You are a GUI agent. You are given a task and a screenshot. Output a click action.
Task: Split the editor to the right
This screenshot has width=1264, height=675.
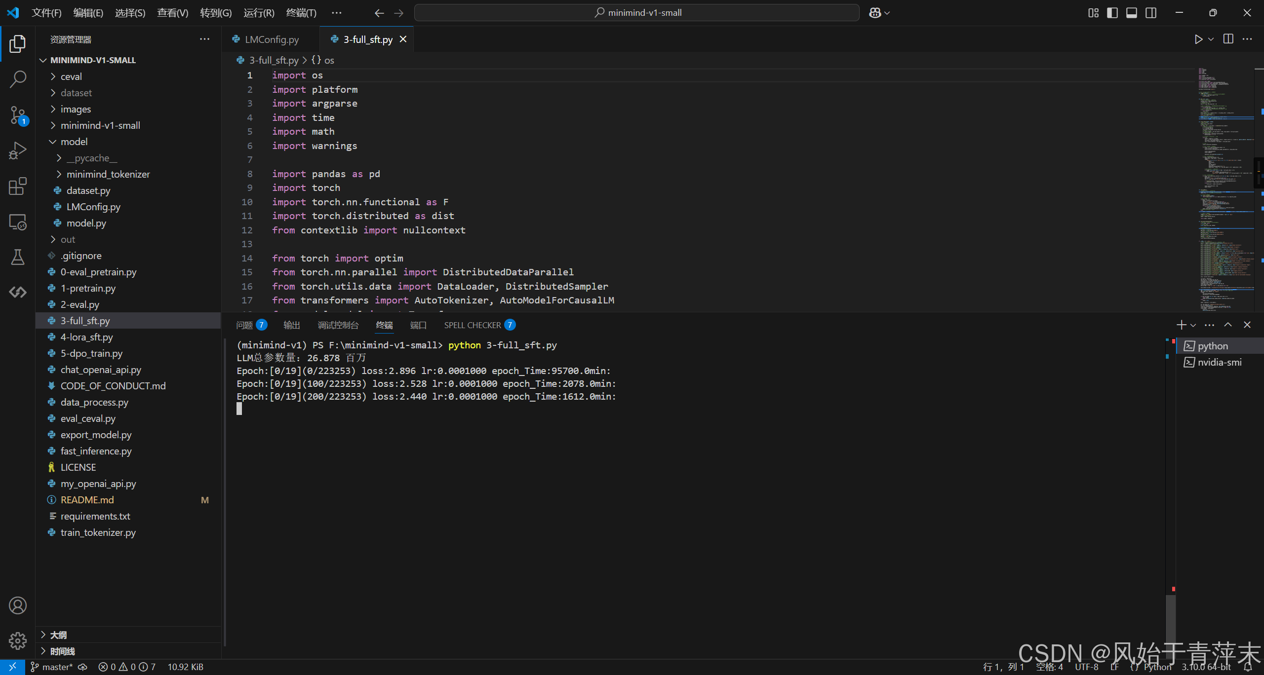pyautogui.click(x=1228, y=39)
